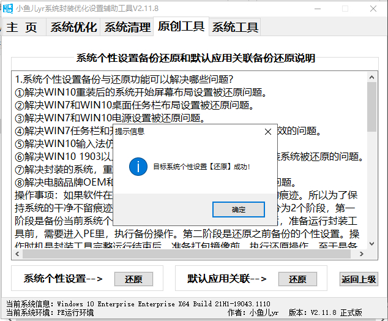Click 还原 next to 默认应用关联
Image resolution: width=388 pixels, height=321 pixels.
(x=297, y=279)
